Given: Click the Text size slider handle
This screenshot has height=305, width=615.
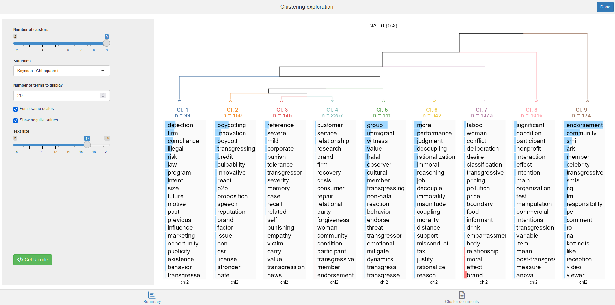Looking at the screenshot, I should click(x=87, y=145).
